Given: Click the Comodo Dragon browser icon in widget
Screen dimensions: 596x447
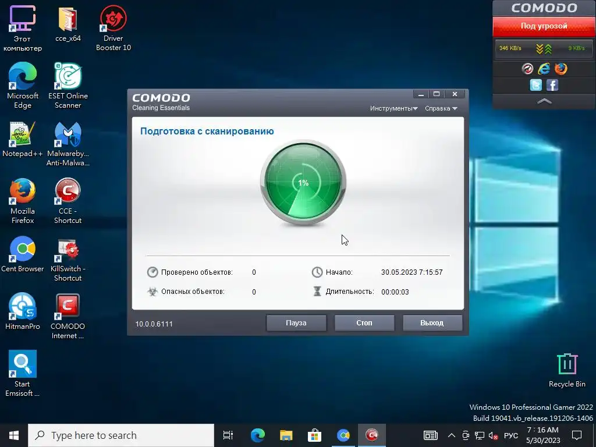Looking at the screenshot, I should [x=527, y=69].
